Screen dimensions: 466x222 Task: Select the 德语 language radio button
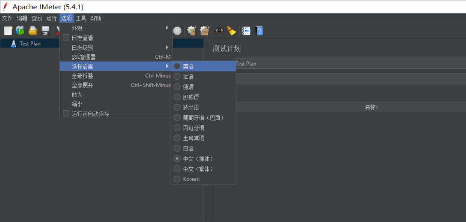pyautogui.click(x=177, y=87)
